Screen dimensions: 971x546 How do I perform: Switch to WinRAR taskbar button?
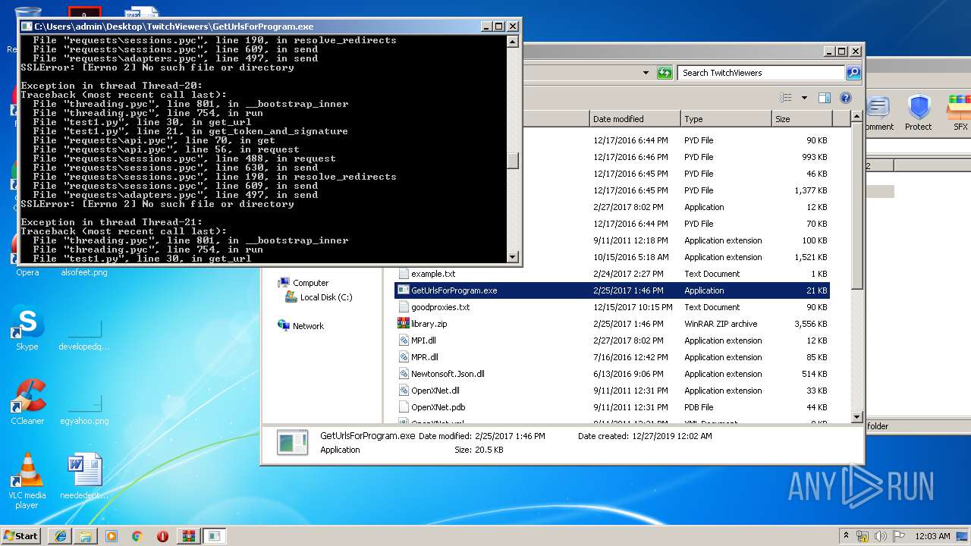tap(189, 536)
